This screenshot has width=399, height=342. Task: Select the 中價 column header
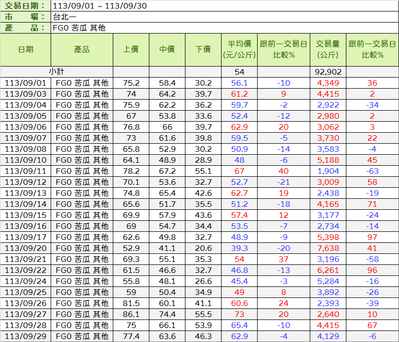(167, 50)
